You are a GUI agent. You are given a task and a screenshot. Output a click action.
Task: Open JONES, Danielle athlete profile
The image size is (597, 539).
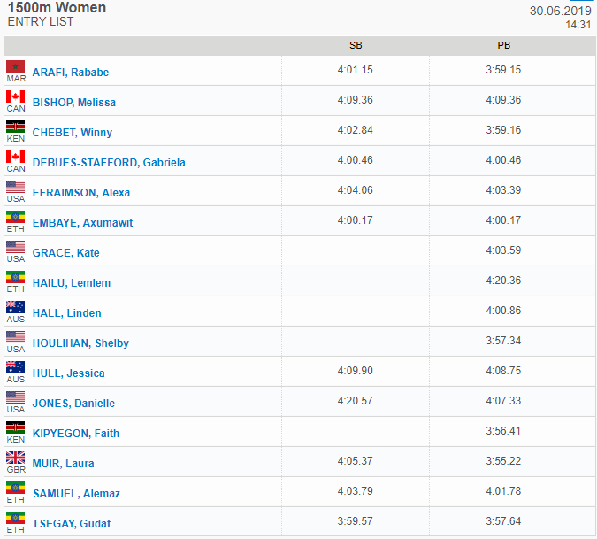[x=73, y=404]
